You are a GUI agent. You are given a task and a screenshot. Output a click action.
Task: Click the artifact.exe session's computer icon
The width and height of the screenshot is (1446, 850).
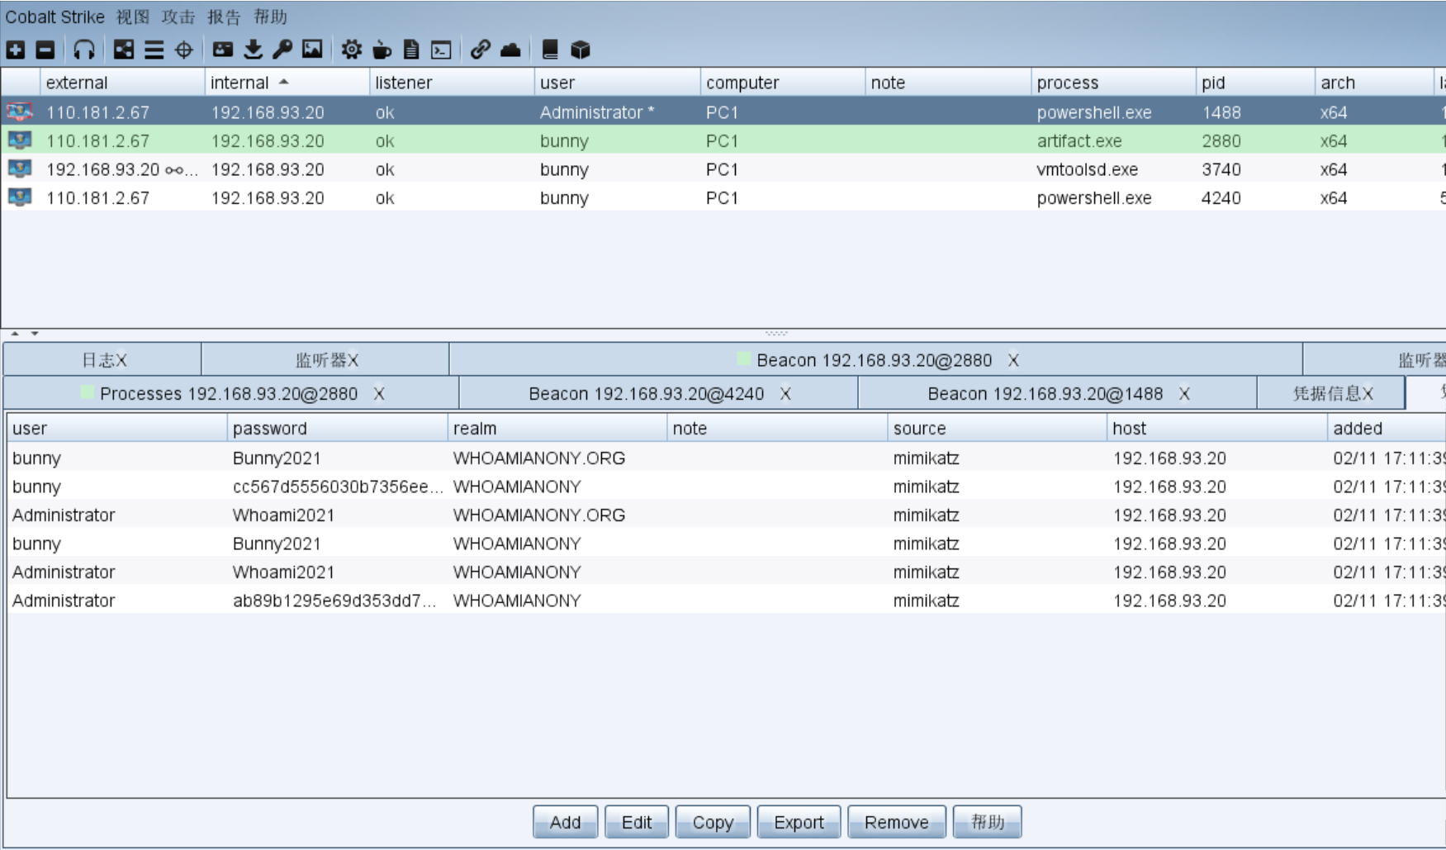20,140
